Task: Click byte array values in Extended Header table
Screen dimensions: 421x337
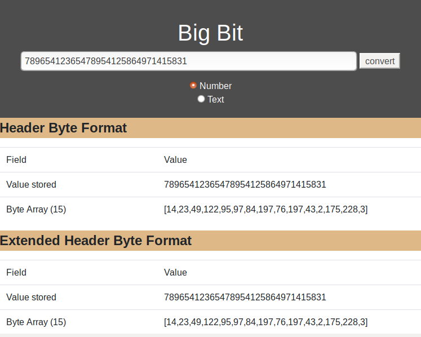Action: tap(265, 322)
